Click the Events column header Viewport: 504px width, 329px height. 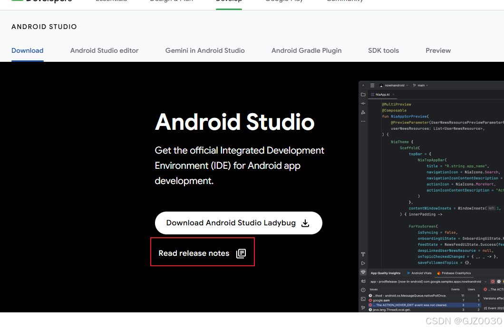point(456,290)
